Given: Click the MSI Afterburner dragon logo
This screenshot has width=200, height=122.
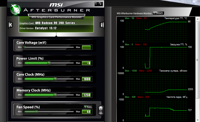Looking at the screenshot, I should (15, 9).
